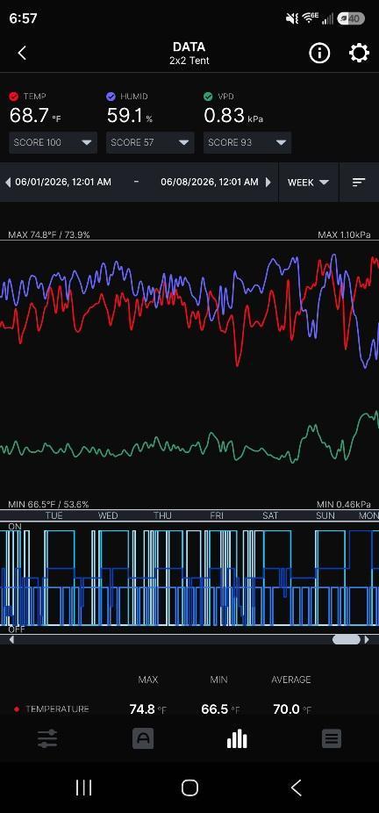379x813 pixels.
Task: Toggle the red TEMP series checkmark
Action: point(14,96)
